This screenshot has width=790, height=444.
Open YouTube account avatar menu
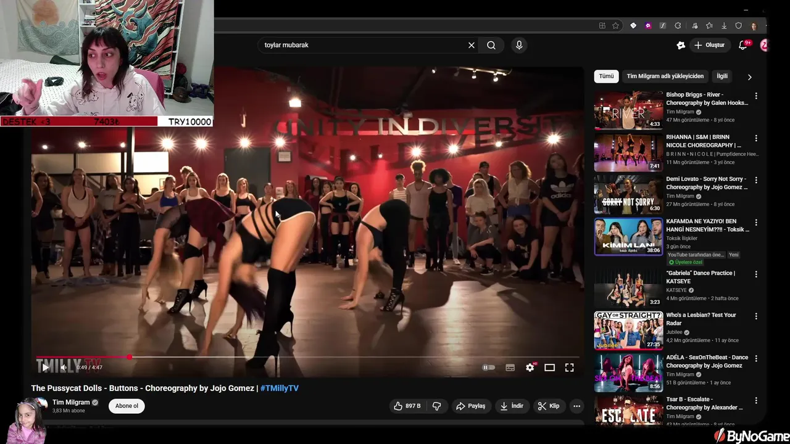point(764,45)
